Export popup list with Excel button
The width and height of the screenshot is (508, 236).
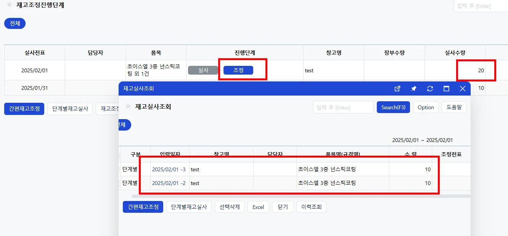[258, 207]
